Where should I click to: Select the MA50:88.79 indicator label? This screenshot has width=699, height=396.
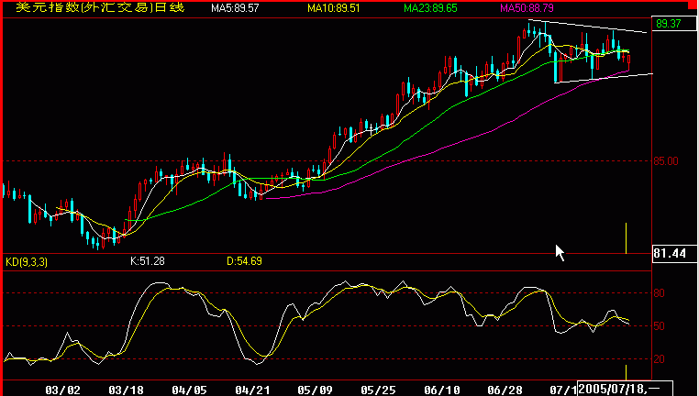pos(527,8)
